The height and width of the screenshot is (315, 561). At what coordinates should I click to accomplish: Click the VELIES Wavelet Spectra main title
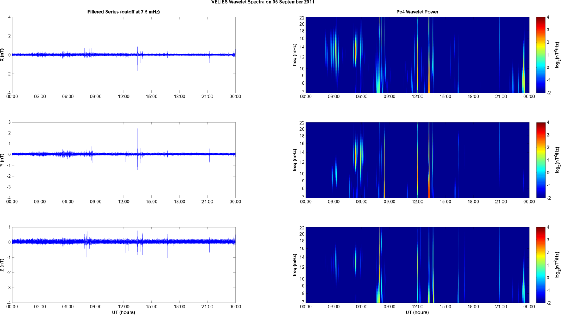[x=263, y=2]
